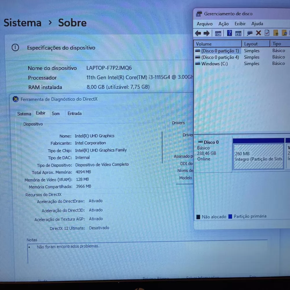The image size is (290, 290).
Task: Select the 260 MB partition block
Action: [x=258, y=156]
